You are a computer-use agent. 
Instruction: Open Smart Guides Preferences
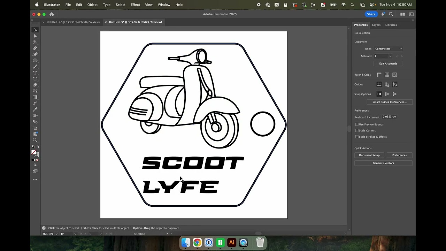pyautogui.click(x=390, y=102)
